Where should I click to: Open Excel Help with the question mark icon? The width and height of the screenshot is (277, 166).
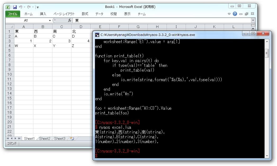coord(235,14)
